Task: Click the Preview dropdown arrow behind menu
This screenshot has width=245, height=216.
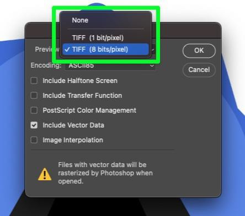Action: tap(153, 49)
